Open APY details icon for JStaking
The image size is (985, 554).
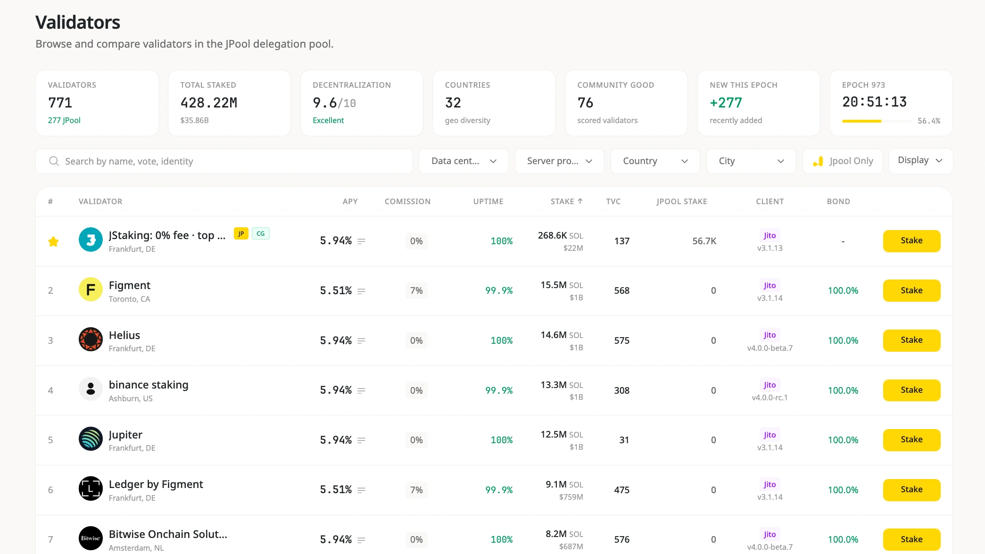362,241
